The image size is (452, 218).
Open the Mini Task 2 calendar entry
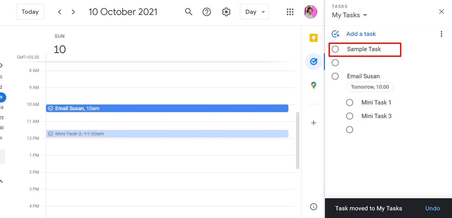[x=167, y=134]
